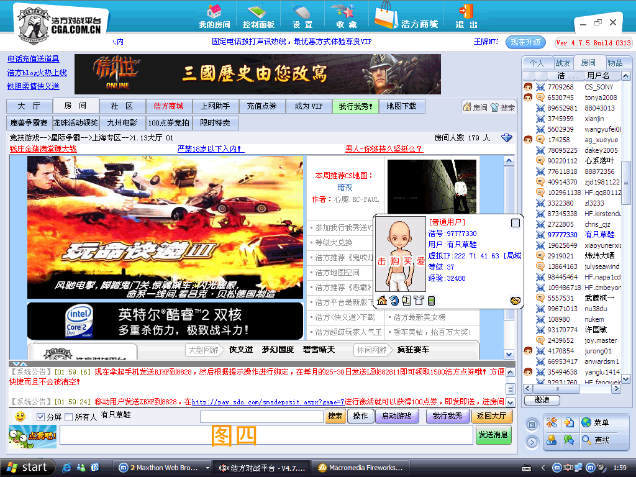Image resolution: width=636 pixels, height=477 pixels.
Task: Open 我的房间 from the top toolbar
Action: [214, 16]
